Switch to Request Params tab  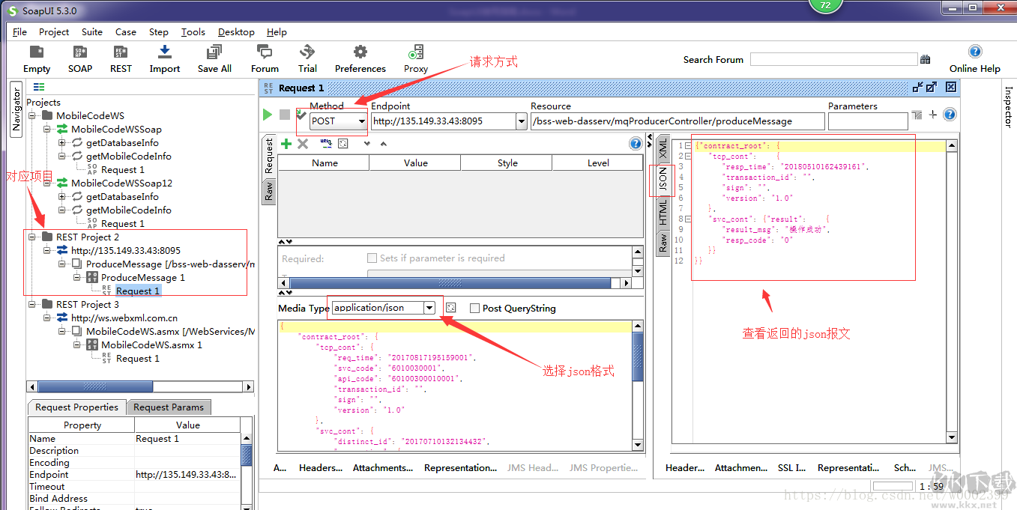pyautogui.click(x=169, y=407)
